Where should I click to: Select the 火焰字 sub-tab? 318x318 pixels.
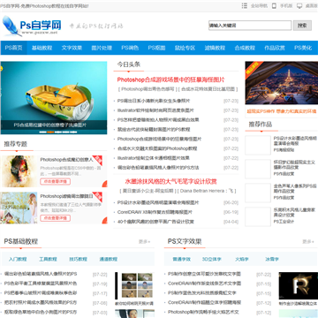(x=242, y=260)
